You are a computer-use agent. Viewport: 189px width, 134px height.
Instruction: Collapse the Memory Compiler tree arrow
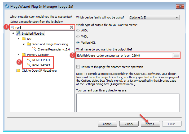[x=18, y=54]
